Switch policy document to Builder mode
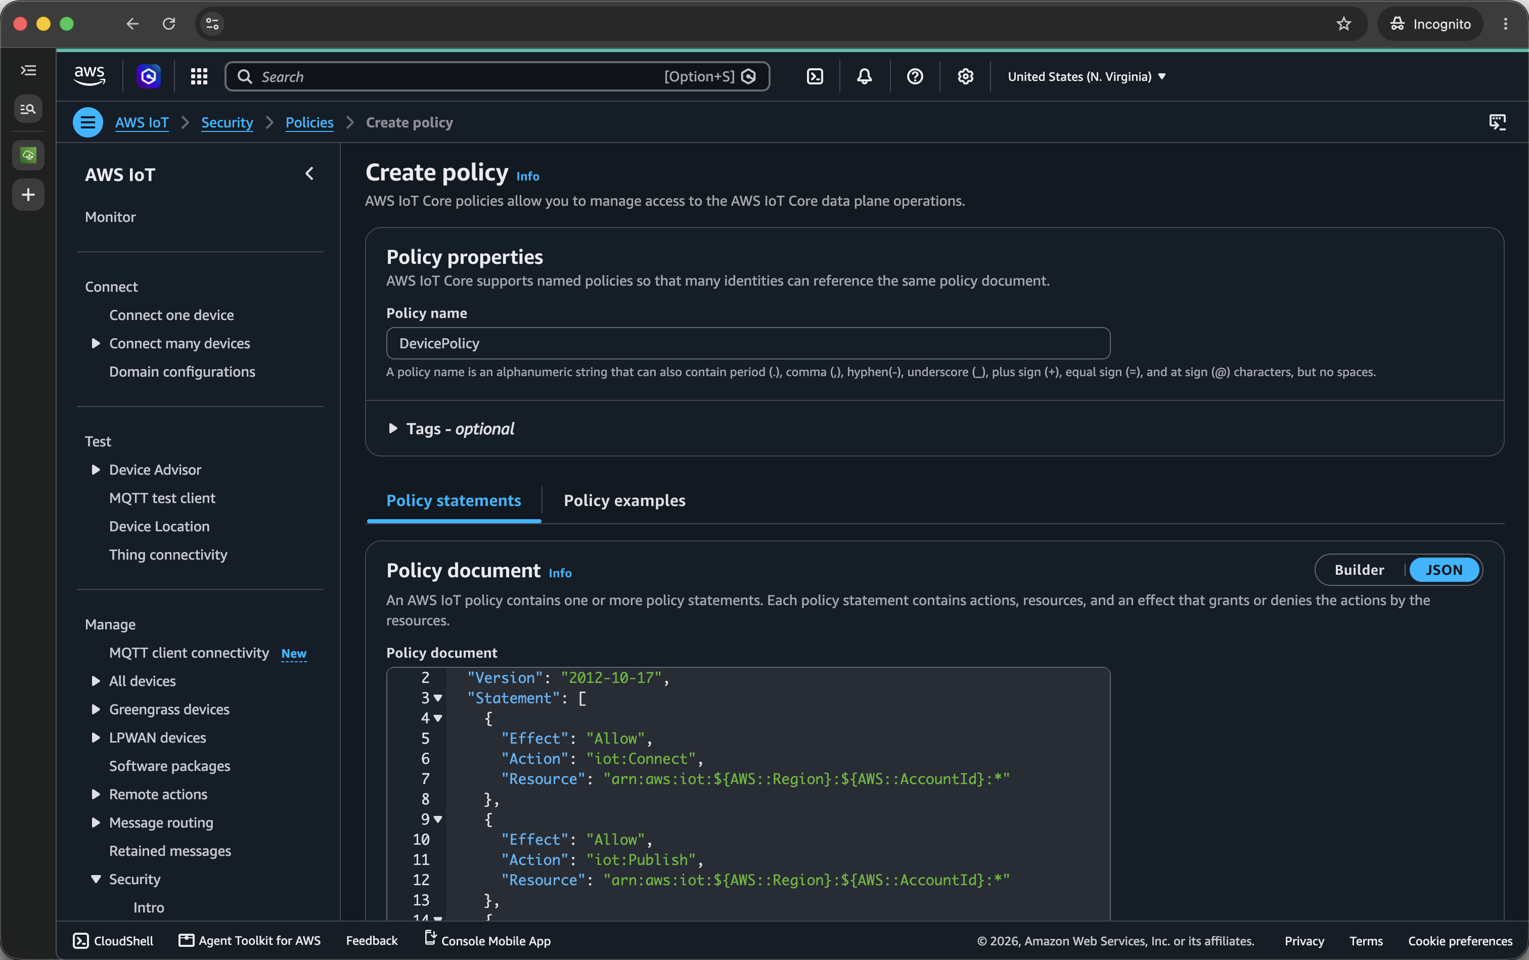 pos(1359,570)
